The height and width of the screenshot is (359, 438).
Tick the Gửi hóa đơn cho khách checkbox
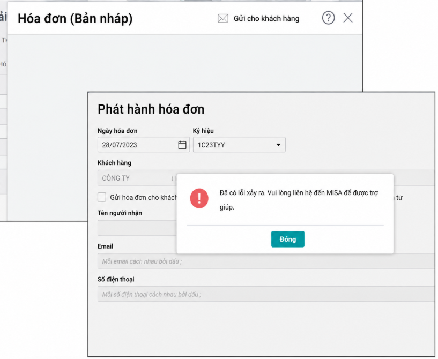coord(102,197)
